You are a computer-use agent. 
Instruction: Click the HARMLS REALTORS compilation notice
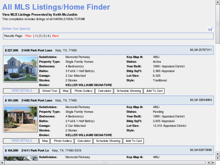pyautogui.click(x=44, y=19)
